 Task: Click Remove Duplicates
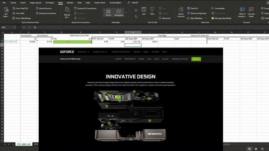(197, 13)
